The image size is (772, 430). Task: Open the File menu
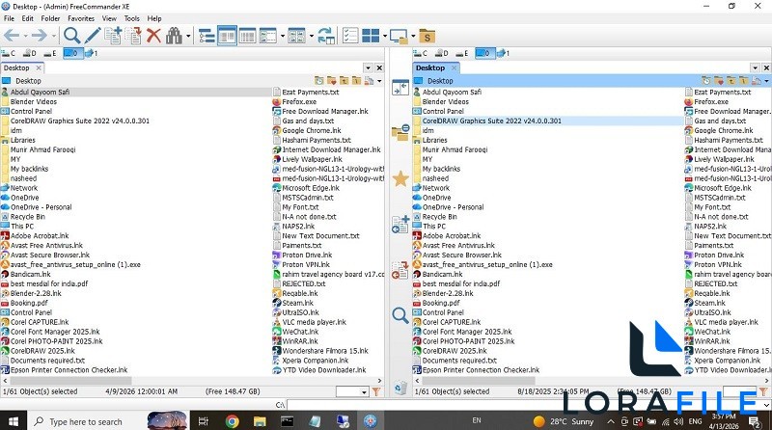[9, 18]
